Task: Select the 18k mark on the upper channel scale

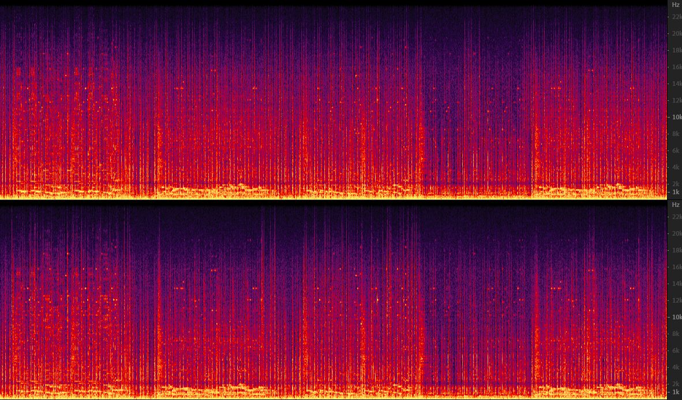Action: (676, 50)
